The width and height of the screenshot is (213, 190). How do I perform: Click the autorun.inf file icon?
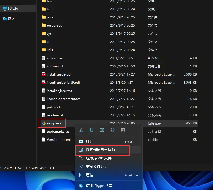click(43, 66)
